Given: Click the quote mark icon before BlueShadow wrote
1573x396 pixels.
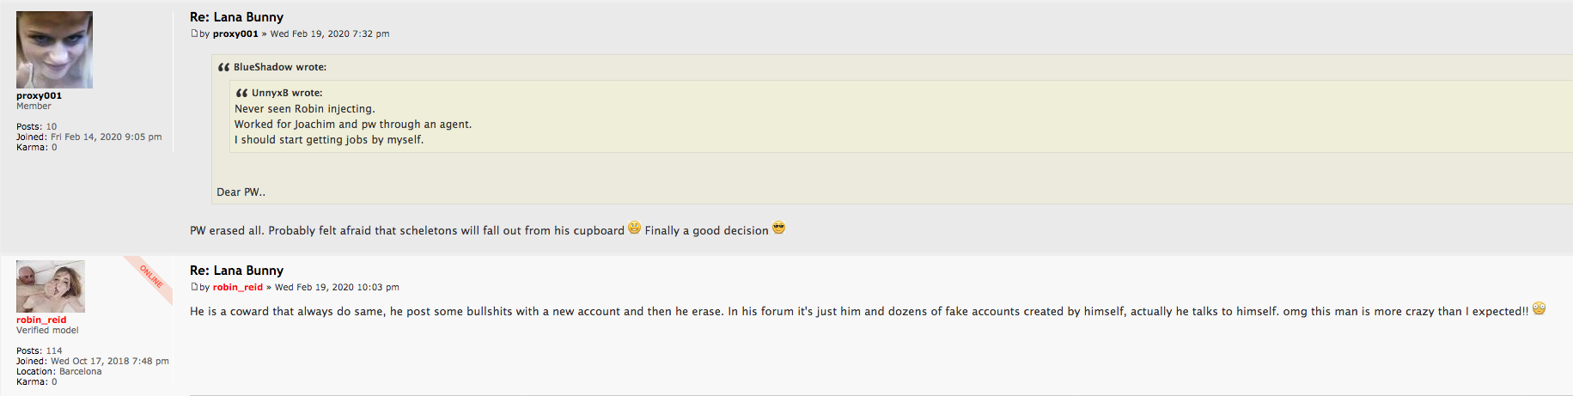Looking at the screenshot, I should click(223, 67).
